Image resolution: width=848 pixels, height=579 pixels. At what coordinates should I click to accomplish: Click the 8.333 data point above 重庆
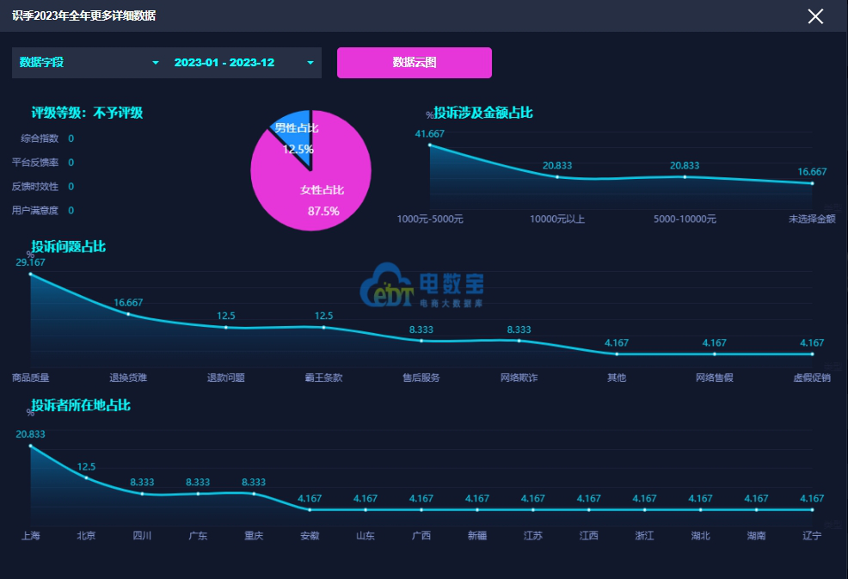click(x=254, y=494)
